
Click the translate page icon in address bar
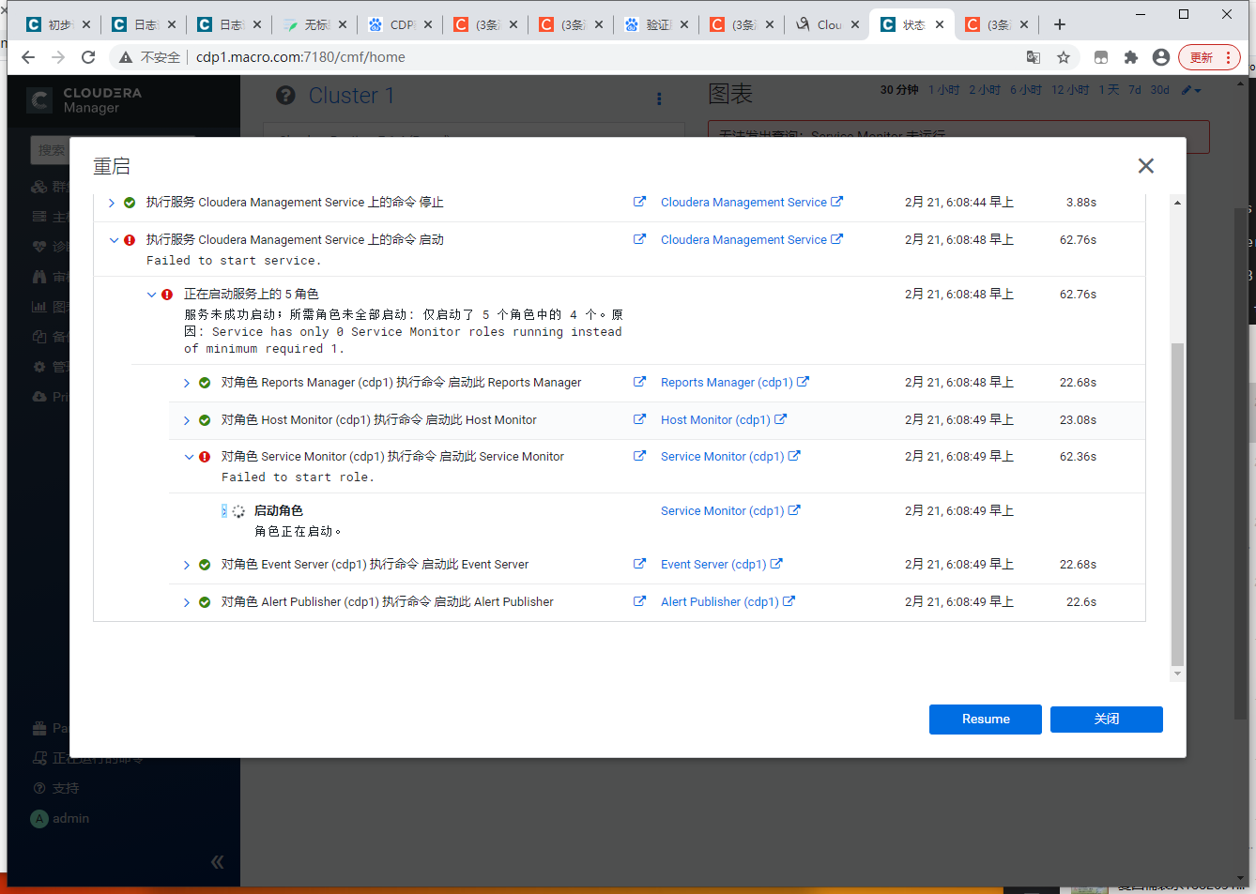tap(1034, 57)
